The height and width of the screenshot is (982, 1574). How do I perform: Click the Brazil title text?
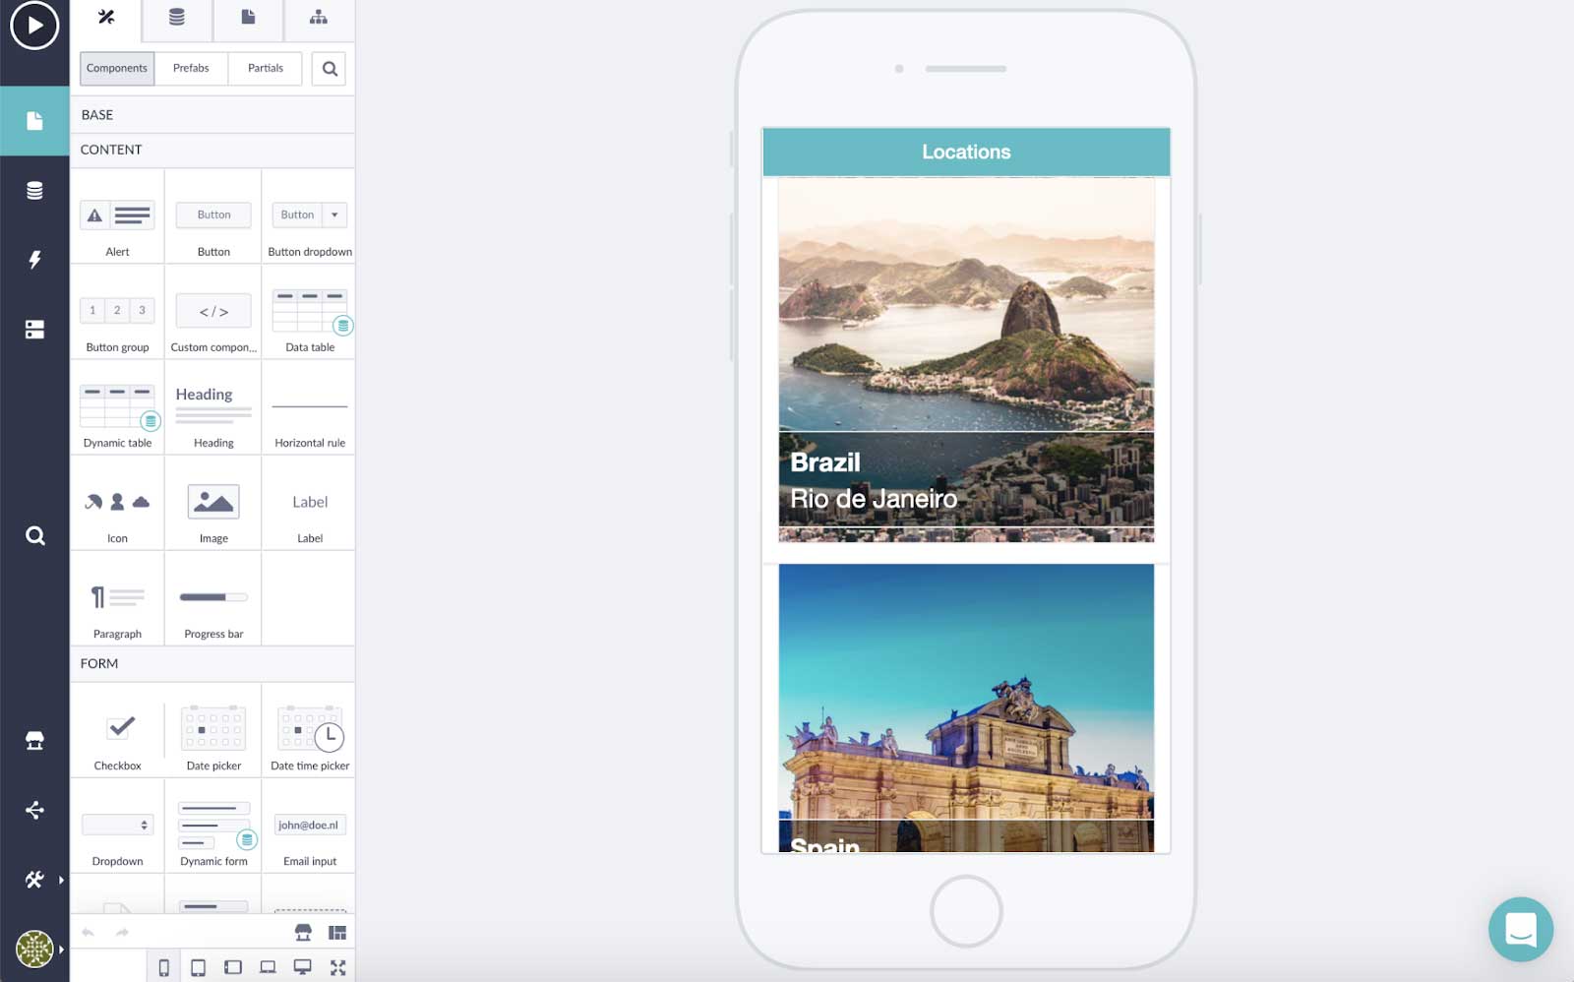(x=825, y=462)
